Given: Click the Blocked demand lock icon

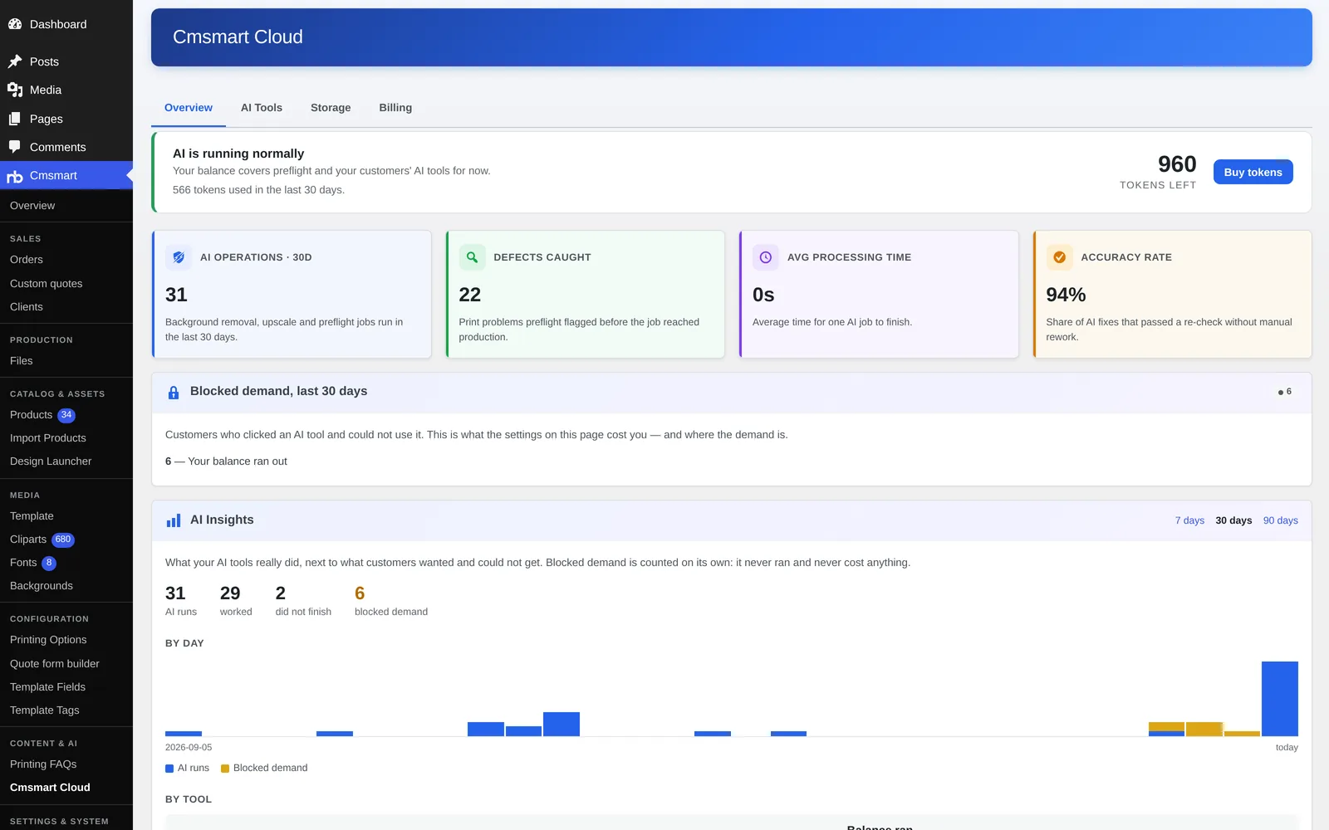Looking at the screenshot, I should click(174, 393).
